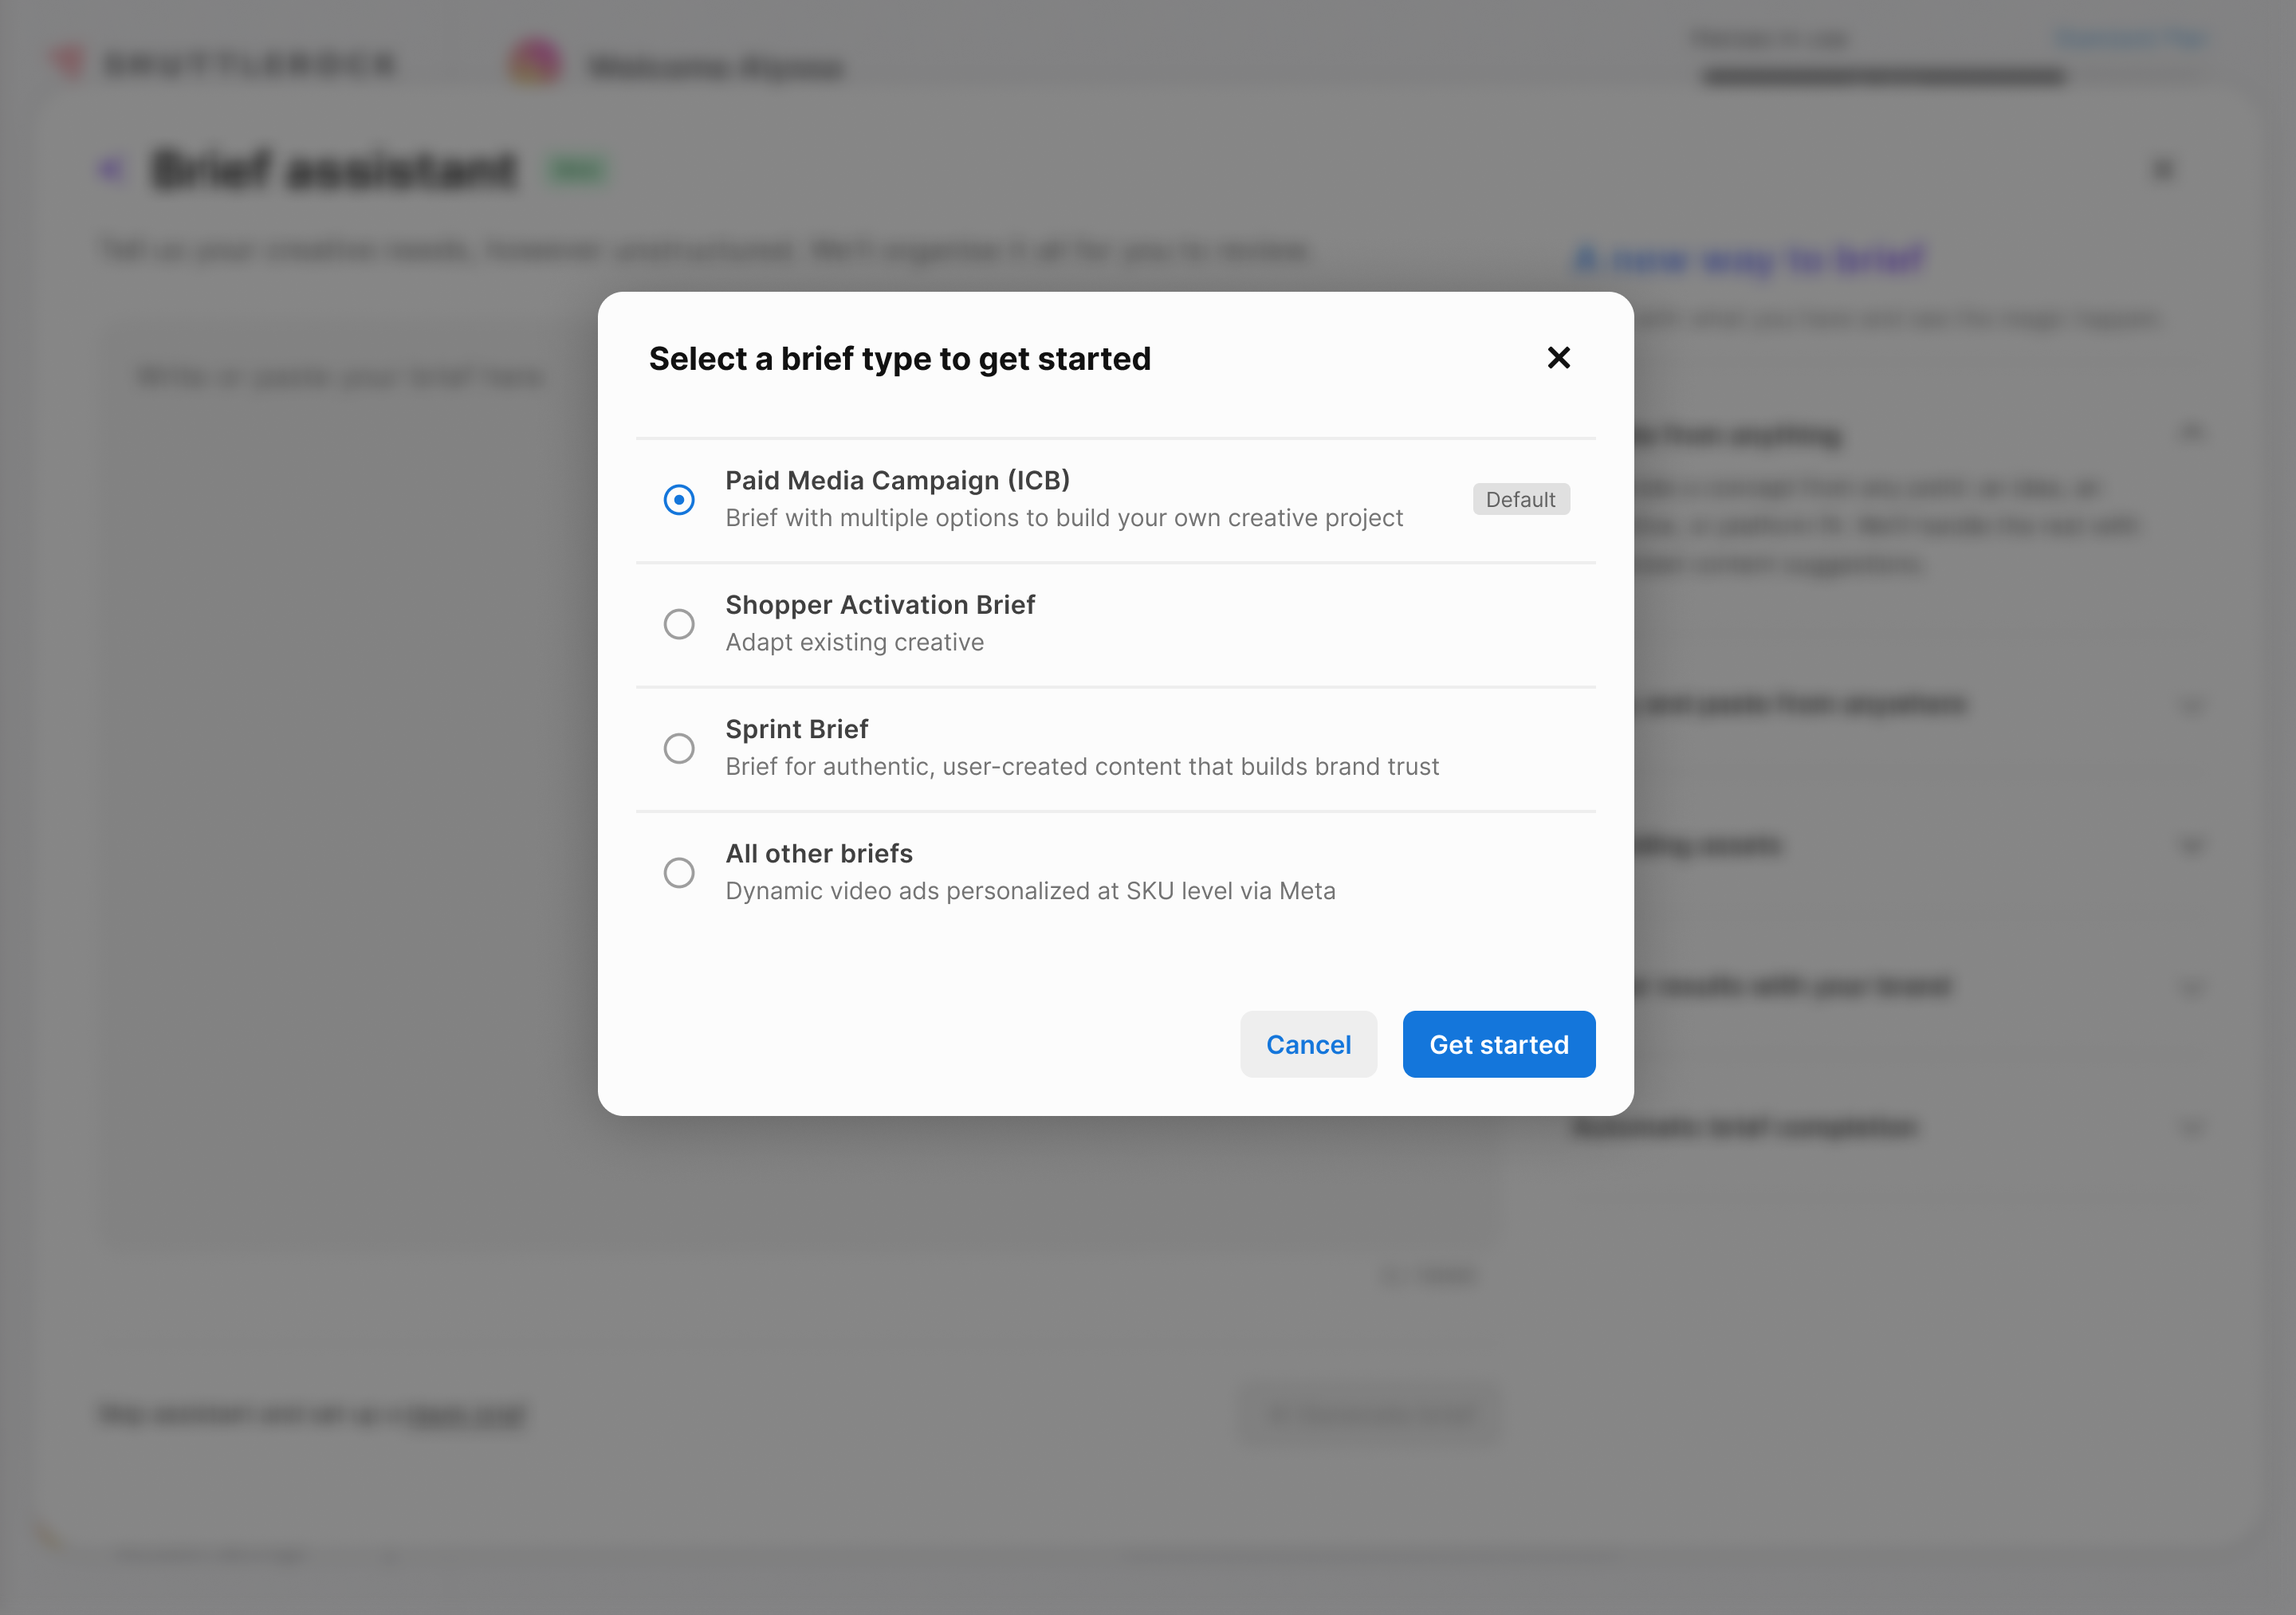Expand the Automatic brief completion section chevron
The image size is (2296, 1615).
tap(2191, 1128)
